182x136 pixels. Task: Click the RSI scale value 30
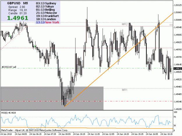click(175, 126)
